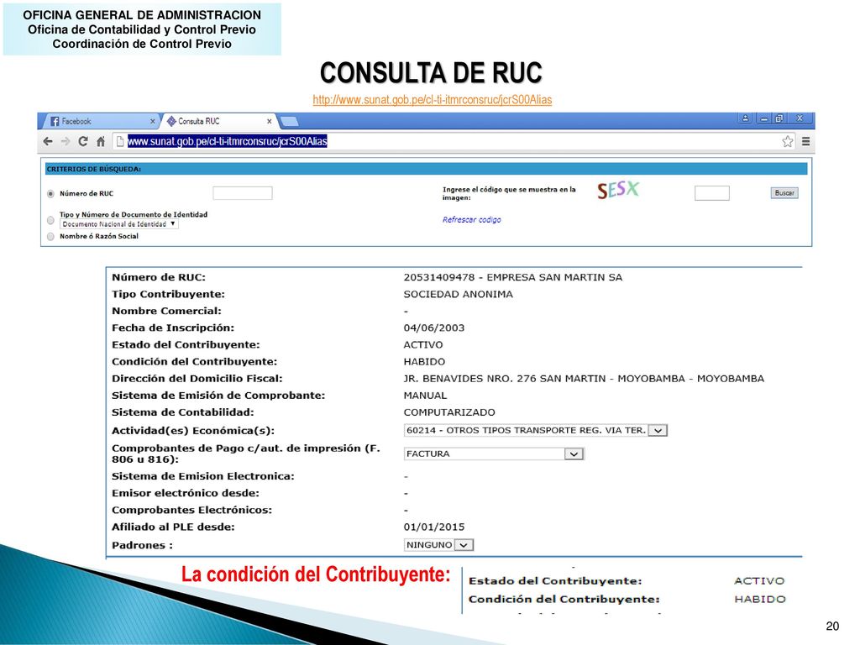Select Nombre ó Razón Social radio option
The width and height of the screenshot is (860, 645).
[50, 236]
